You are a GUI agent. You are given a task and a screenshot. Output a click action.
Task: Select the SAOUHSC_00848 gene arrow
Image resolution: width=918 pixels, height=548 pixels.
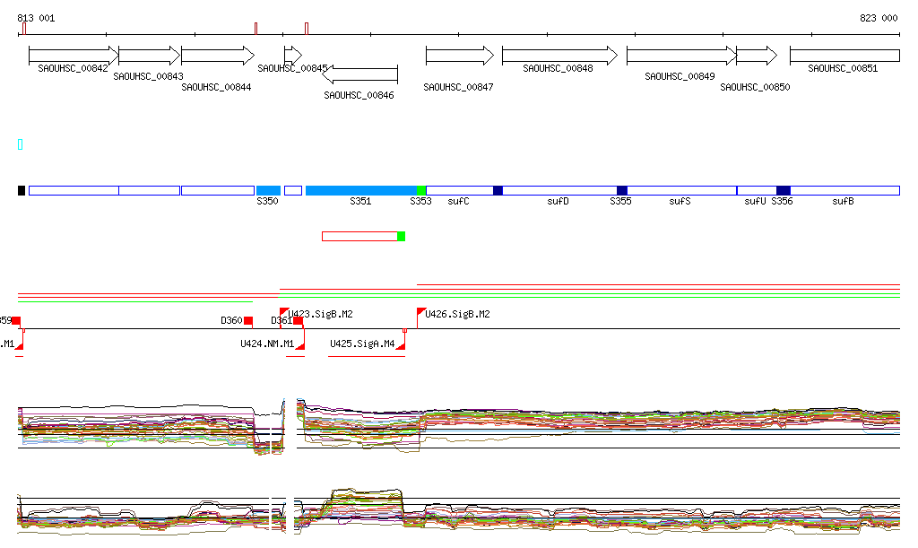(559, 56)
